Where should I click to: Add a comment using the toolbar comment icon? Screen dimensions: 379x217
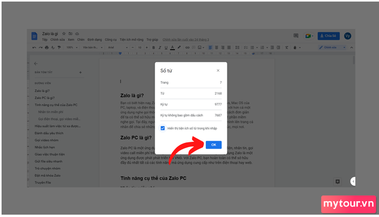tap(194, 48)
